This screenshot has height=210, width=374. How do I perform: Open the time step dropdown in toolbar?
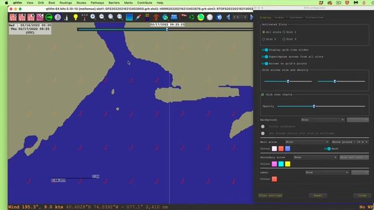(x=240, y=17)
